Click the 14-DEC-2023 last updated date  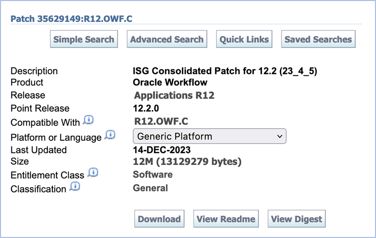click(162, 150)
